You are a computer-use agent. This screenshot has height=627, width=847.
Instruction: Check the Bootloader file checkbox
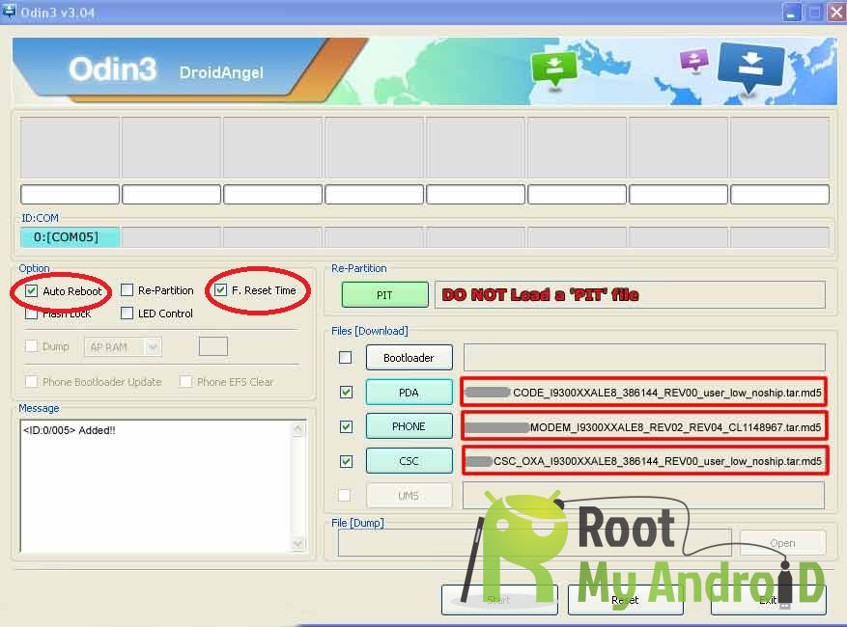coord(346,358)
